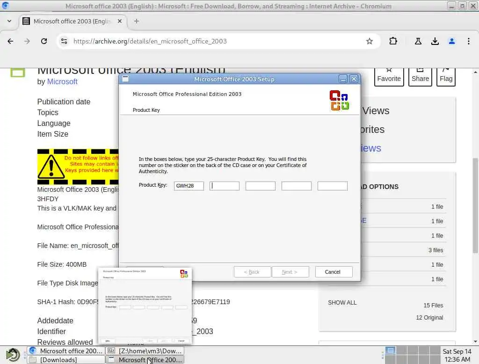Go forward in Chromium browser
The image size is (479, 364).
[x=27, y=41]
